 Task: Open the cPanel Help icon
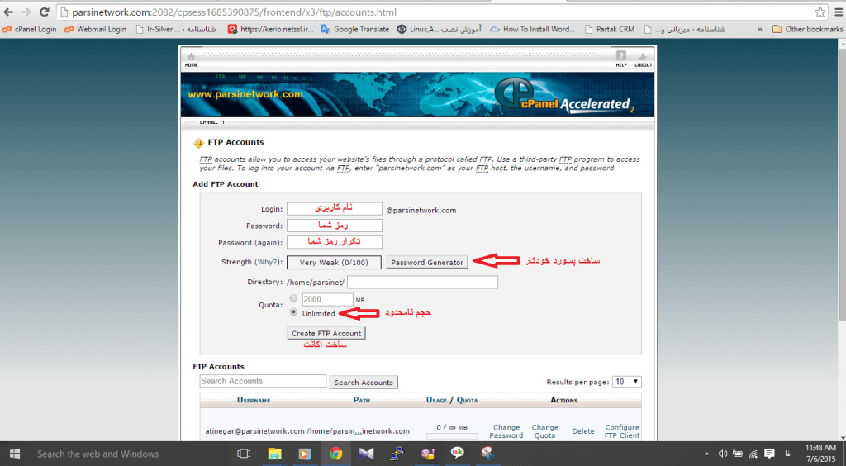click(620, 58)
